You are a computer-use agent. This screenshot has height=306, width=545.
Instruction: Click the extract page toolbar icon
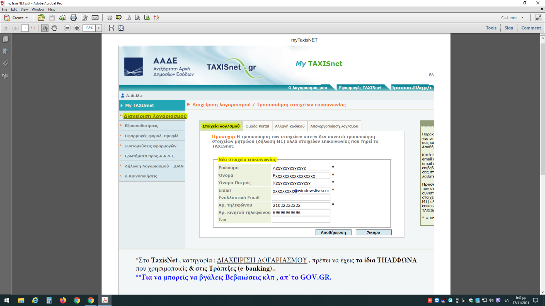(x=147, y=18)
